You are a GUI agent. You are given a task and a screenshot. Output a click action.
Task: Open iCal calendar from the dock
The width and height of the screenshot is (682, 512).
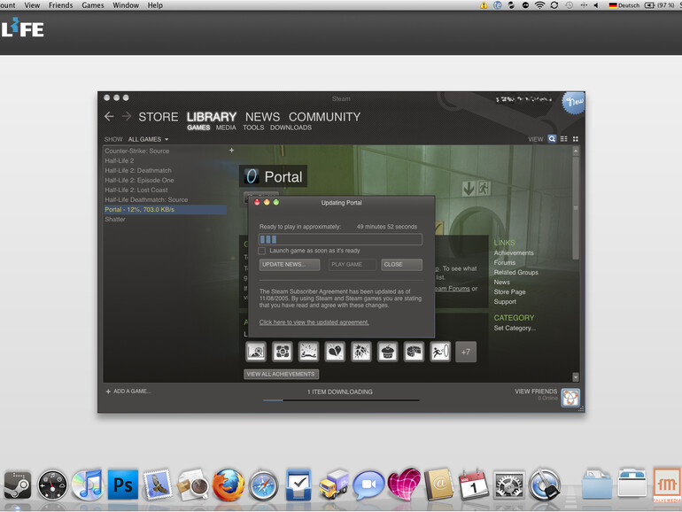click(x=473, y=485)
